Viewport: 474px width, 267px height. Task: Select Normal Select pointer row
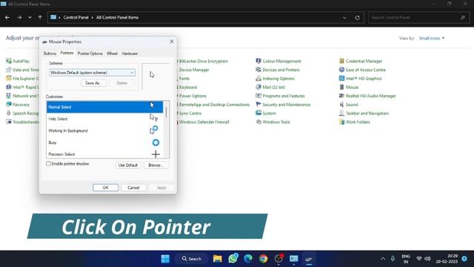(105, 107)
